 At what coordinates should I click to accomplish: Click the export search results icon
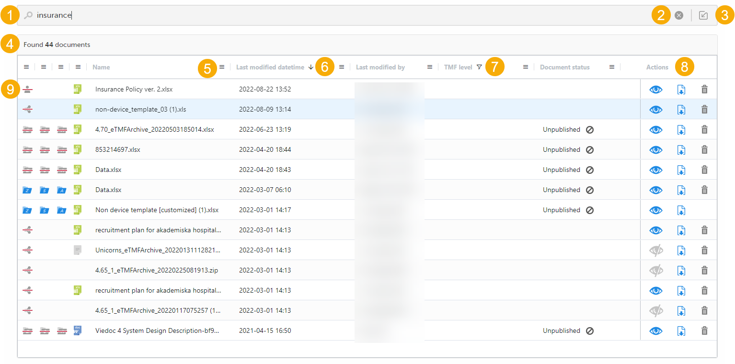click(703, 15)
